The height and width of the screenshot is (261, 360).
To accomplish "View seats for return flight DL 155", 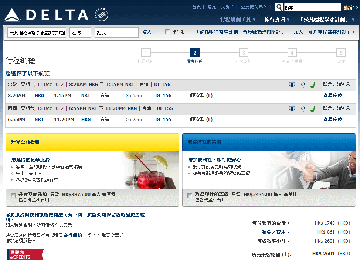I will tap(333, 120).
